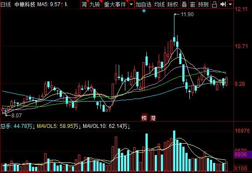Click the 9.28 price axis label
The width and height of the screenshot is (252, 173).
pos(240,84)
